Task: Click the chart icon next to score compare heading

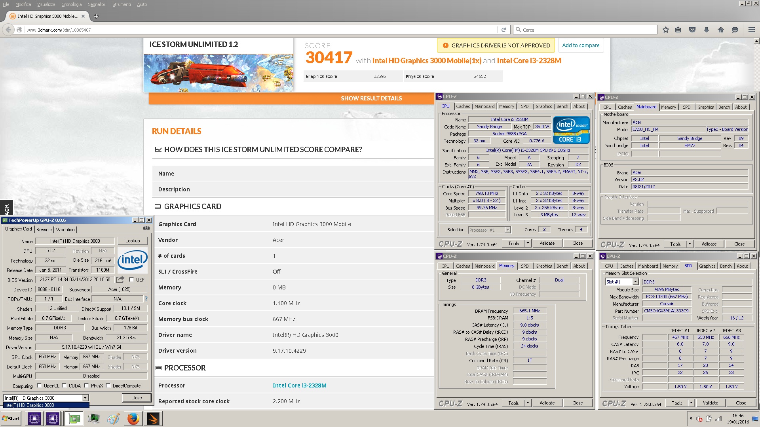Action: (158, 149)
